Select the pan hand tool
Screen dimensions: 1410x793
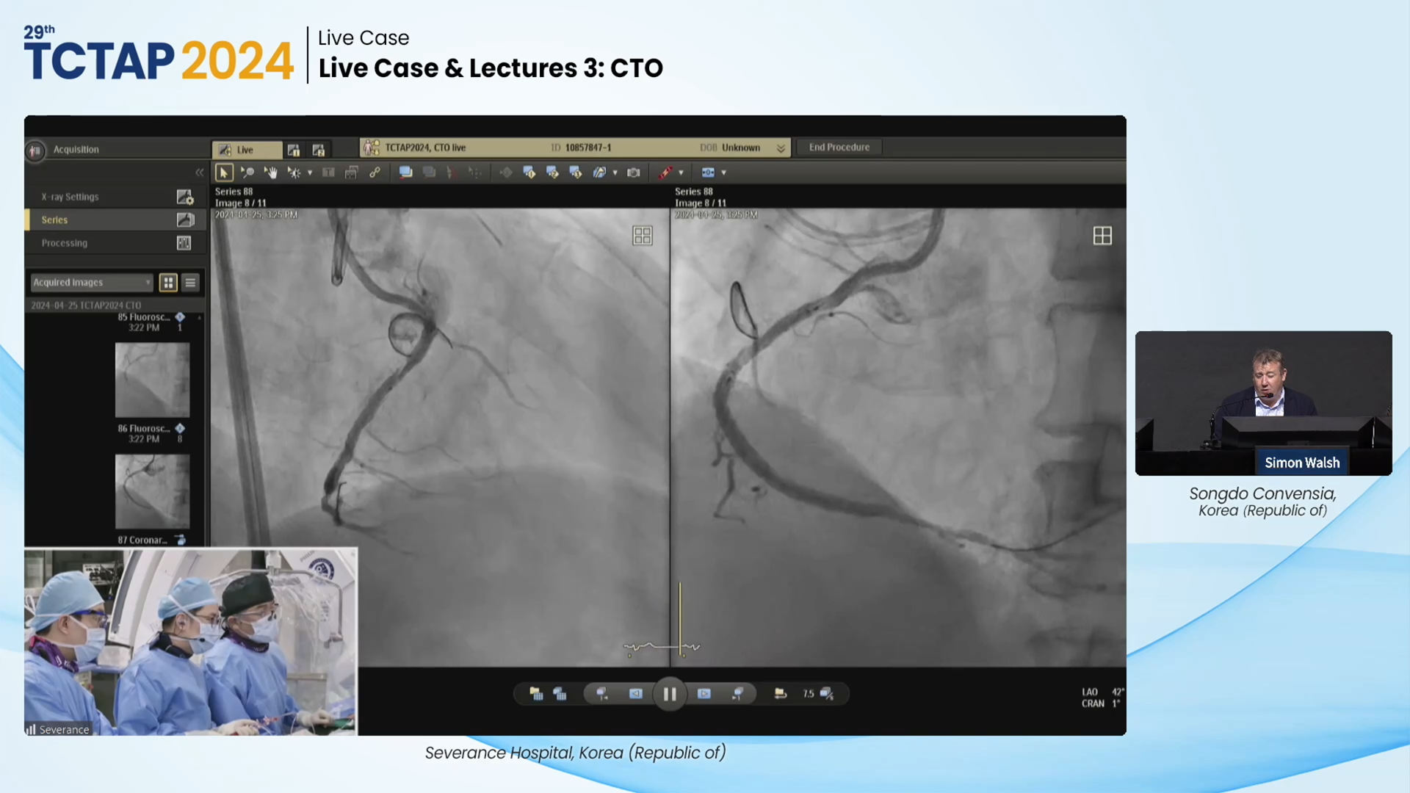(271, 173)
